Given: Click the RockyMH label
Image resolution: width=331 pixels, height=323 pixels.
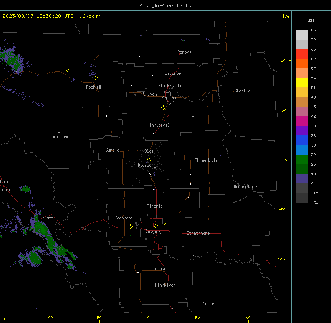Looking at the screenshot, I should click(x=94, y=87).
